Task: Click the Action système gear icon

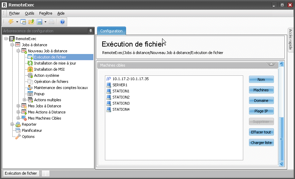Action: point(30,75)
